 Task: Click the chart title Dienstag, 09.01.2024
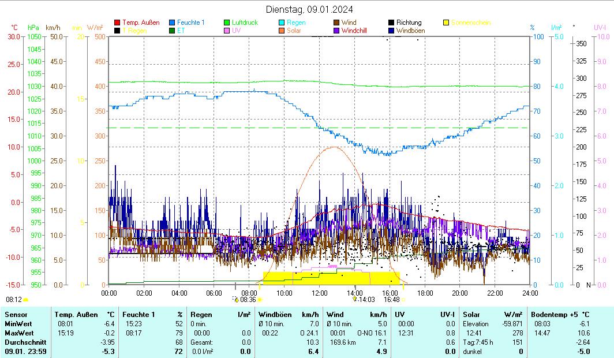click(309, 9)
